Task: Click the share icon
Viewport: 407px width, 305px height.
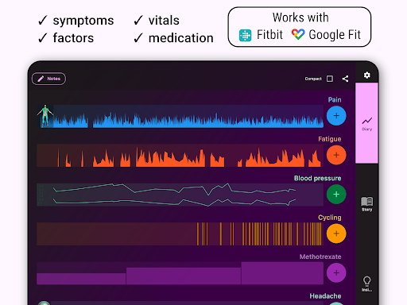Action: (345, 79)
